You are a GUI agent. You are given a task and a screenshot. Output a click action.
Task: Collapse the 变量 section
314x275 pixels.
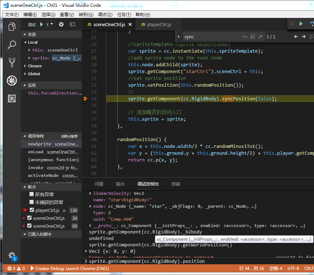pyautogui.click(x=32, y=34)
